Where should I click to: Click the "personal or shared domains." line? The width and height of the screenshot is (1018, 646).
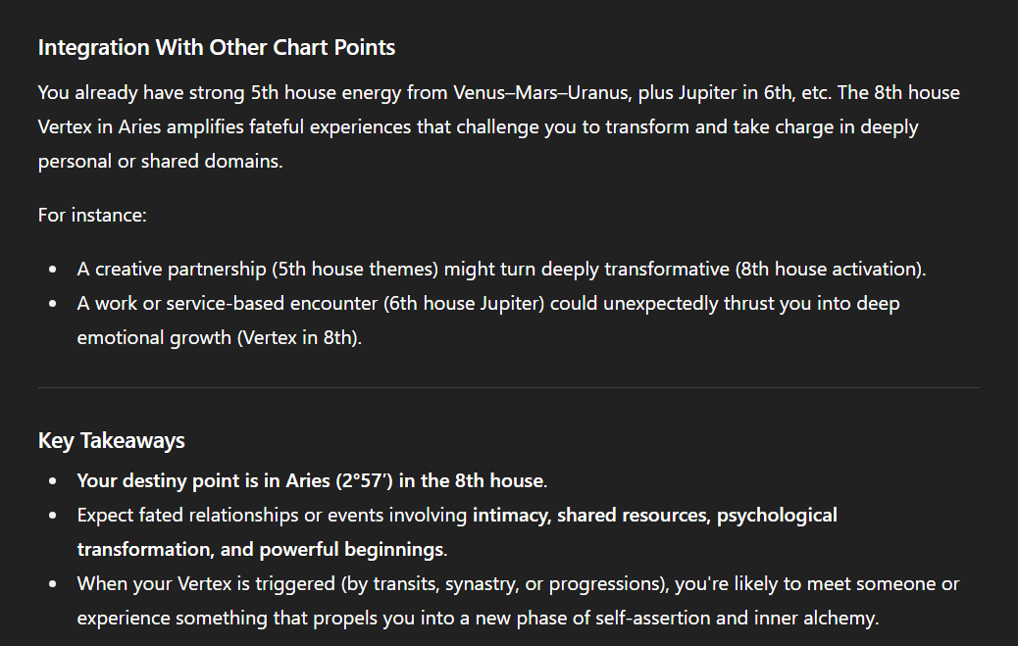pos(160,161)
